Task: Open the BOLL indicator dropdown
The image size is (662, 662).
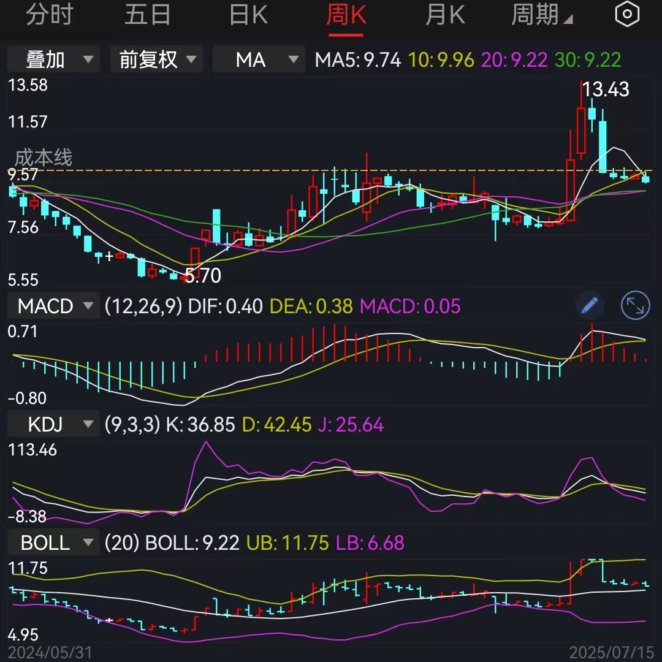Action: point(53,542)
